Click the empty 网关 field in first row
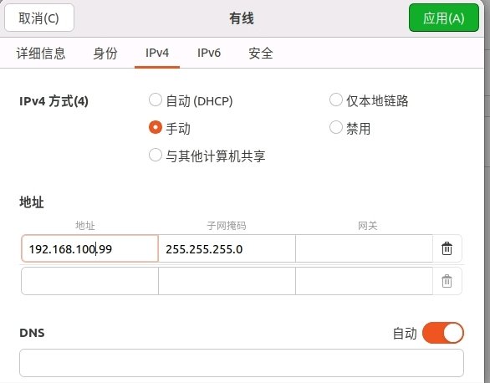490x383 pixels. tap(364, 248)
